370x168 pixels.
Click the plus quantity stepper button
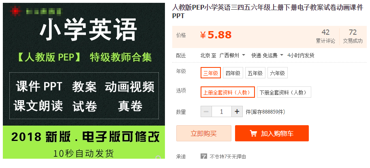(237, 111)
